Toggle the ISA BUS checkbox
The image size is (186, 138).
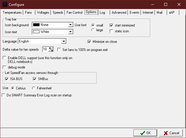tap(7, 79)
